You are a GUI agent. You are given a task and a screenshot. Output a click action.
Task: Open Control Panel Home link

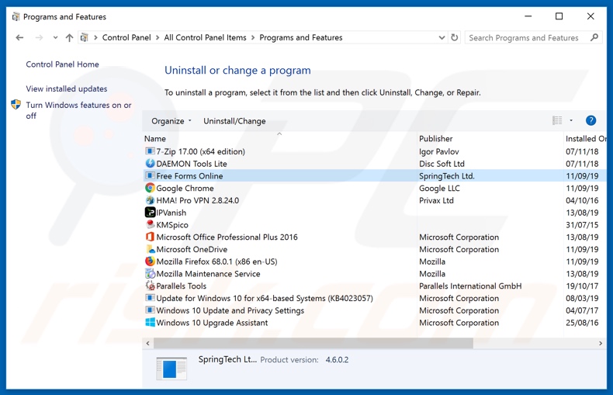(x=62, y=64)
